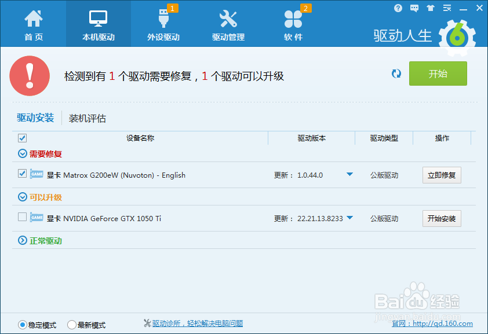This screenshot has width=488, height=334.
Task: Click the help question mark icon
Action: (398, 8)
